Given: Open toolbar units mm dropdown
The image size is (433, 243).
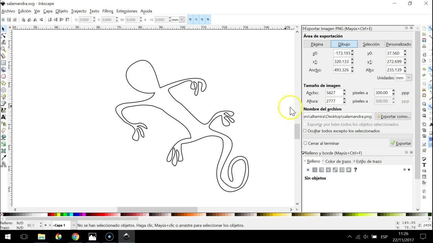Looking at the screenshot, I should [x=182, y=20].
